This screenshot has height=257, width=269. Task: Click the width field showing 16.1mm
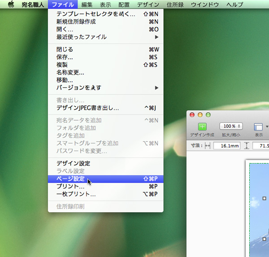point(227,146)
